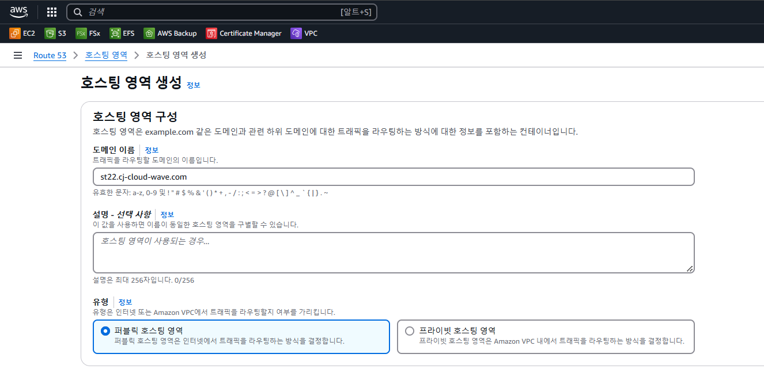Click the search magnifier icon
The height and width of the screenshot is (369, 764).
78,12
